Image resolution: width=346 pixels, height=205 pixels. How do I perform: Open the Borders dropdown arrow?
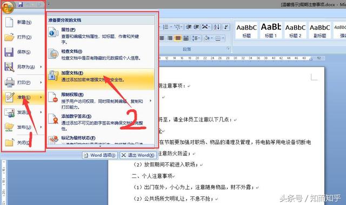223,38
